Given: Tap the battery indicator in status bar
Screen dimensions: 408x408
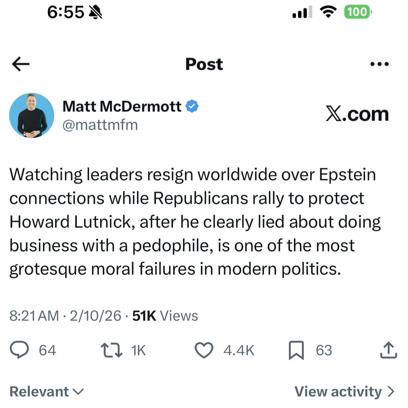Looking at the screenshot, I should (x=357, y=12).
